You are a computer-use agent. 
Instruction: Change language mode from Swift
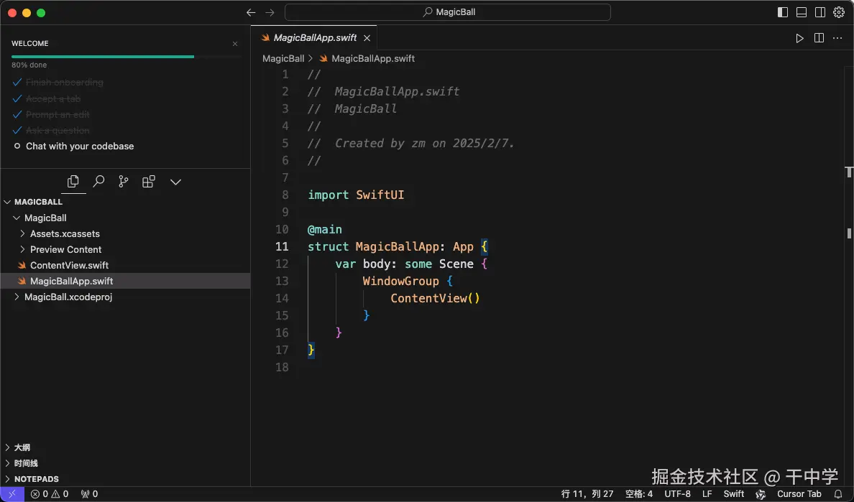[x=733, y=494]
